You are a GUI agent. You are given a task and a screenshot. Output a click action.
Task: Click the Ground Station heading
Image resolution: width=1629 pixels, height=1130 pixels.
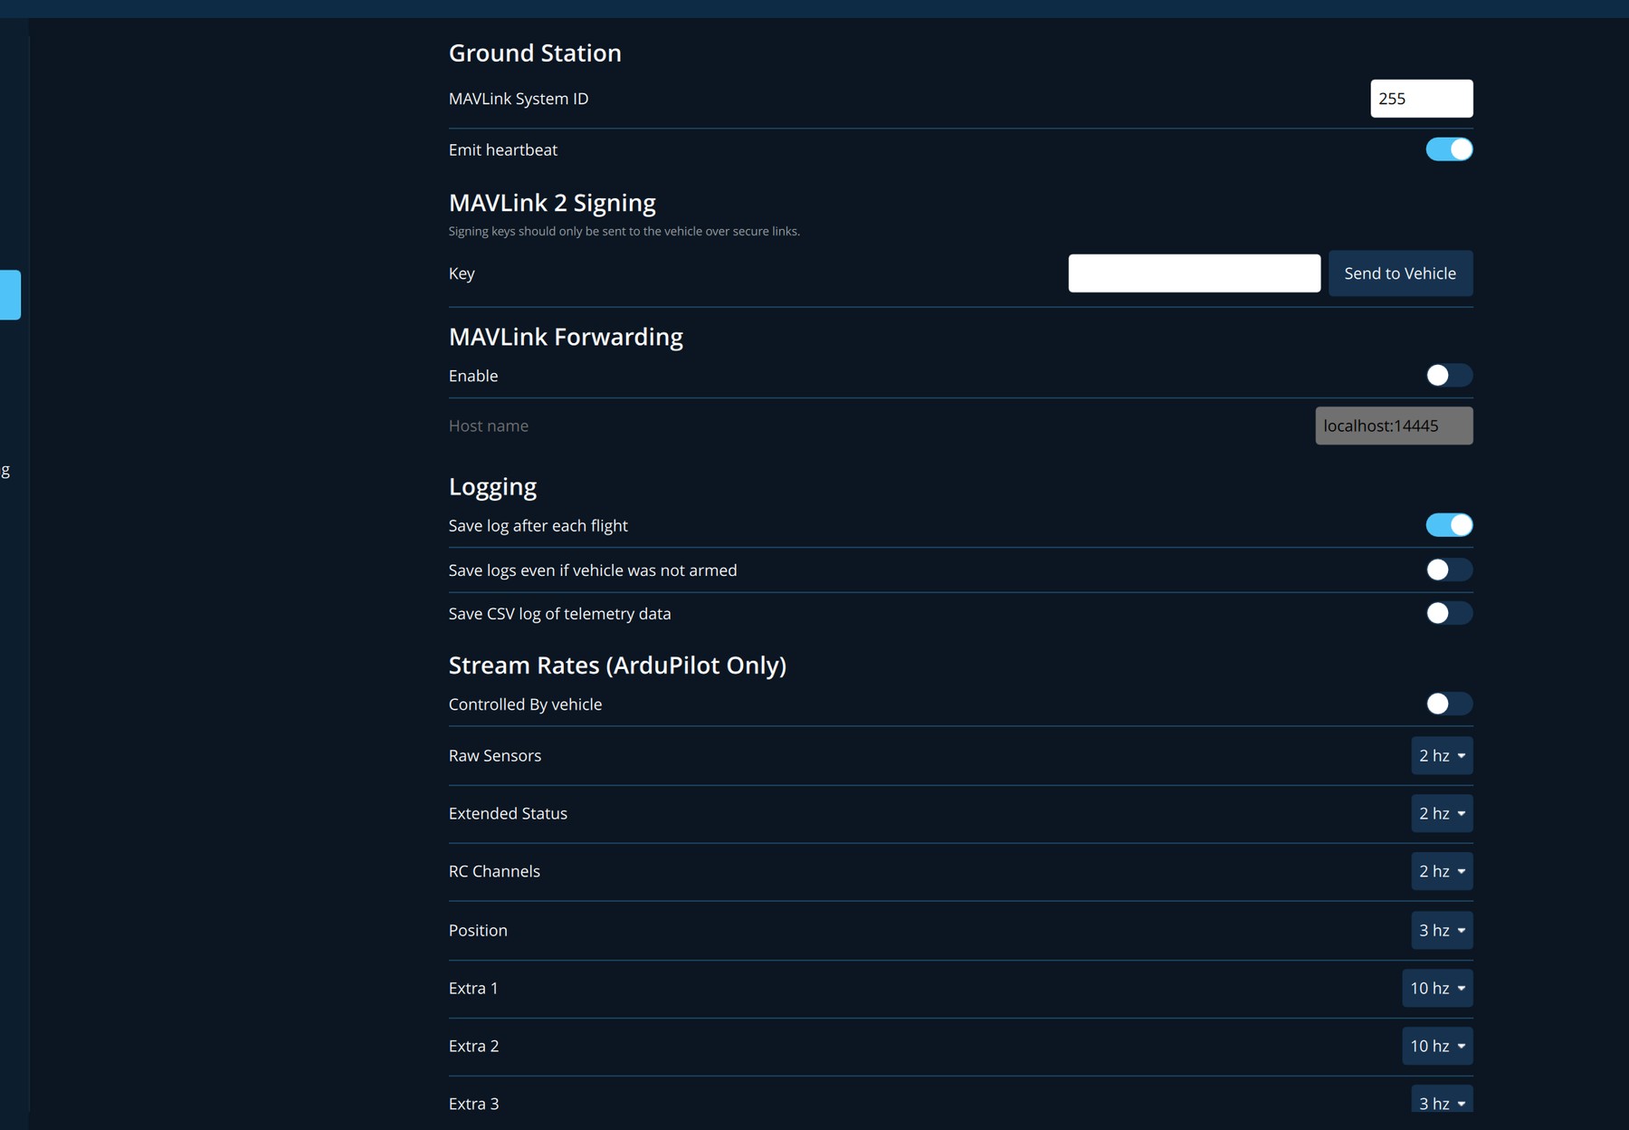(x=535, y=53)
